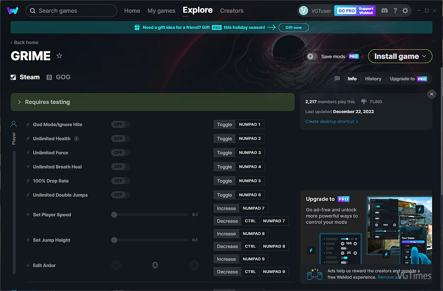Click the lightning icon beside Unlimited Double Jumps

click(28, 195)
